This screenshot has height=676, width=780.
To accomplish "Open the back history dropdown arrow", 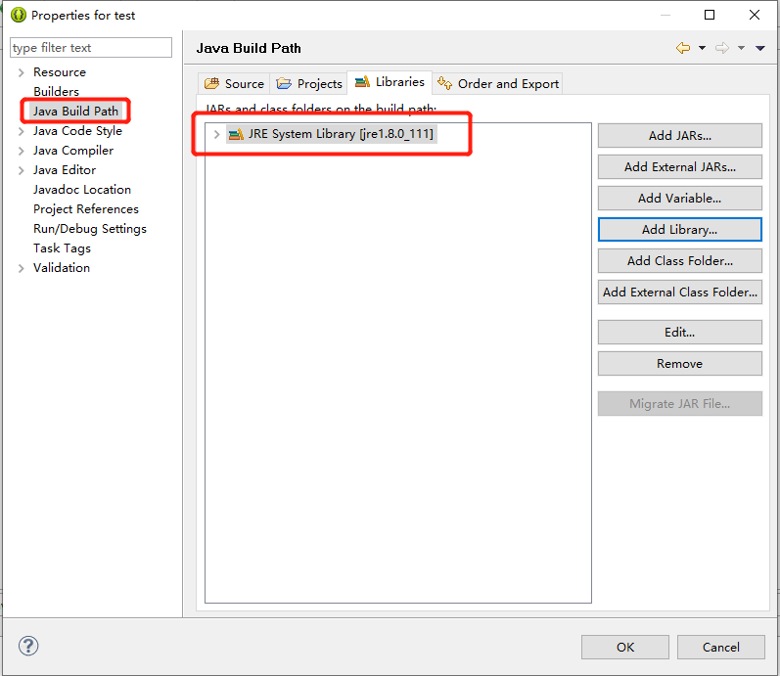I will [702, 48].
